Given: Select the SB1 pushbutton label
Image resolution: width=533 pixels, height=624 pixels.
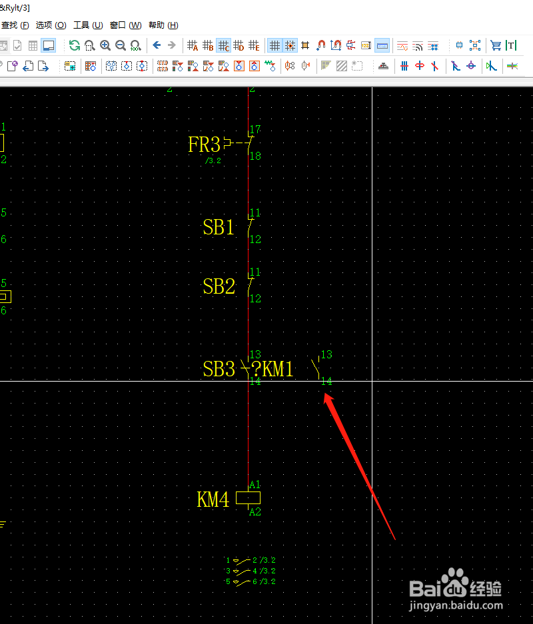Looking at the screenshot, I should (218, 227).
